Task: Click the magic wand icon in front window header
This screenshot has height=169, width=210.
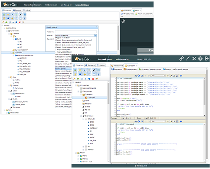Action: [188, 59]
